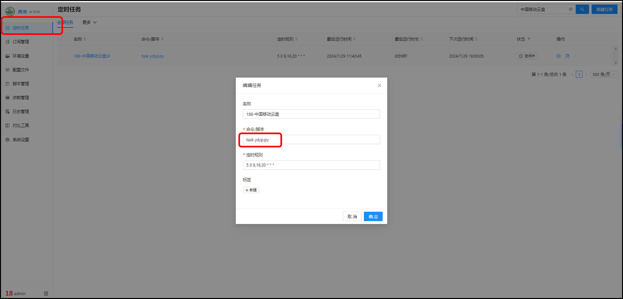This screenshot has height=299, width=623.
Task: Open the 188-中国移动云盘 task link
Action: (90, 56)
